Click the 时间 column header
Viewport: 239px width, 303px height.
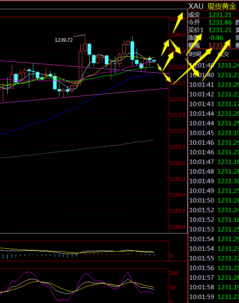(x=195, y=54)
